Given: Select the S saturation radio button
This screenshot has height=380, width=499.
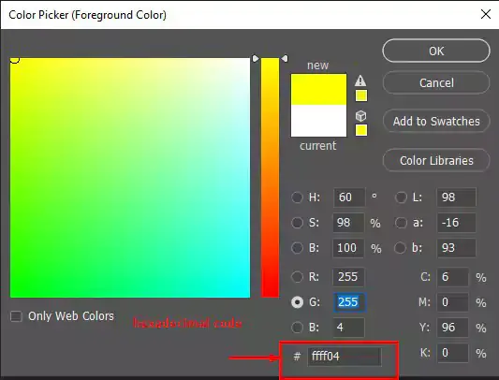Looking at the screenshot, I should [297, 223].
